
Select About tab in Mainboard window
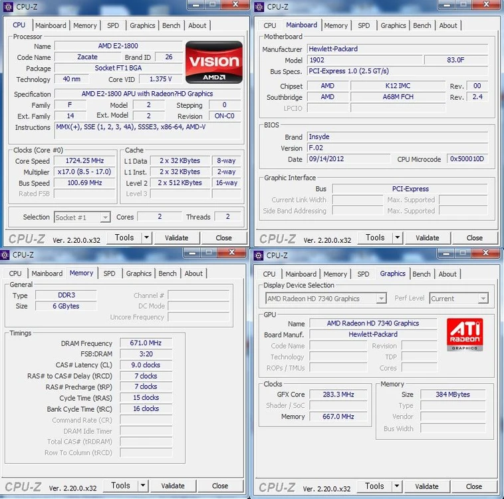[x=448, y=25]
